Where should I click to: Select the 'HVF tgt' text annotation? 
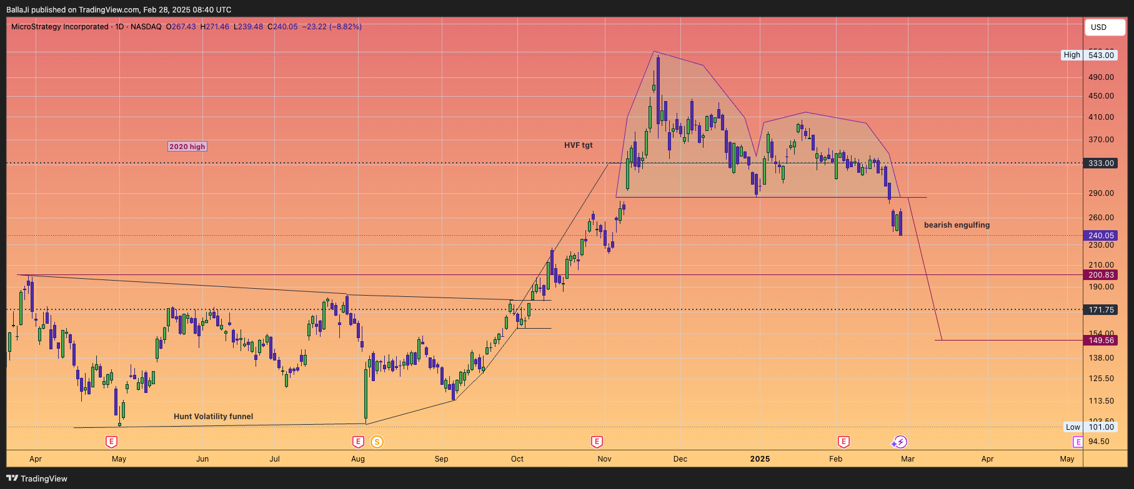(x=579, y=145)
